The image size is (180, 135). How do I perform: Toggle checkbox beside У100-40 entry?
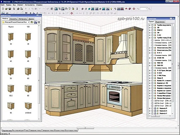(x=152, y=58)
